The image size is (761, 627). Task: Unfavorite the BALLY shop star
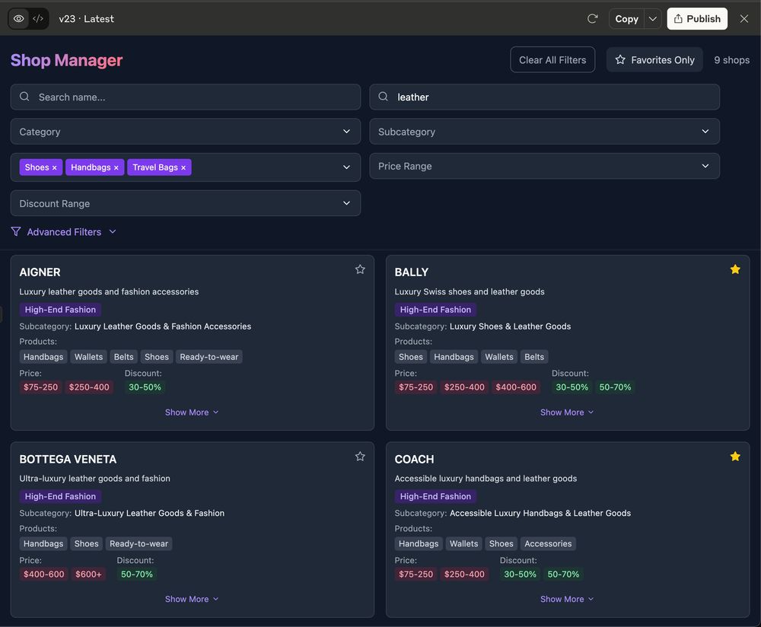tap(735, 269)
